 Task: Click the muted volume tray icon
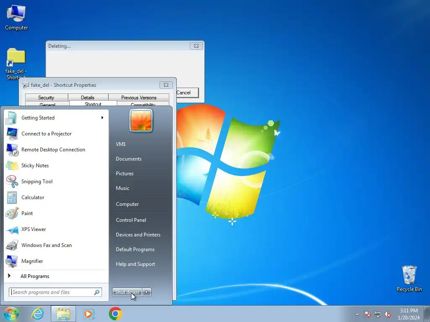tap(388, 314)
